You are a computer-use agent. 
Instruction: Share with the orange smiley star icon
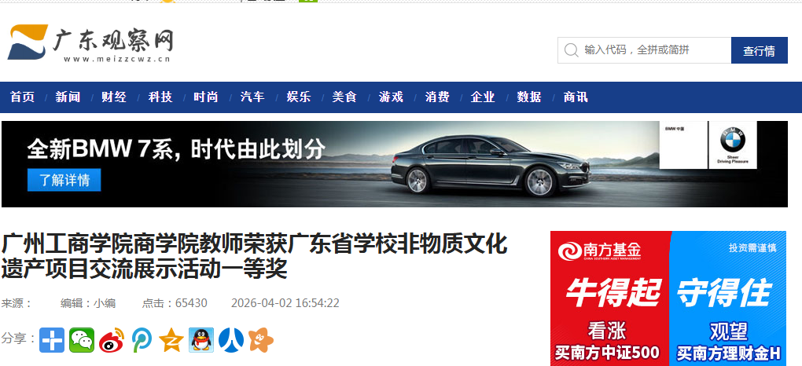pyautogui.click(x=261, y=340)
